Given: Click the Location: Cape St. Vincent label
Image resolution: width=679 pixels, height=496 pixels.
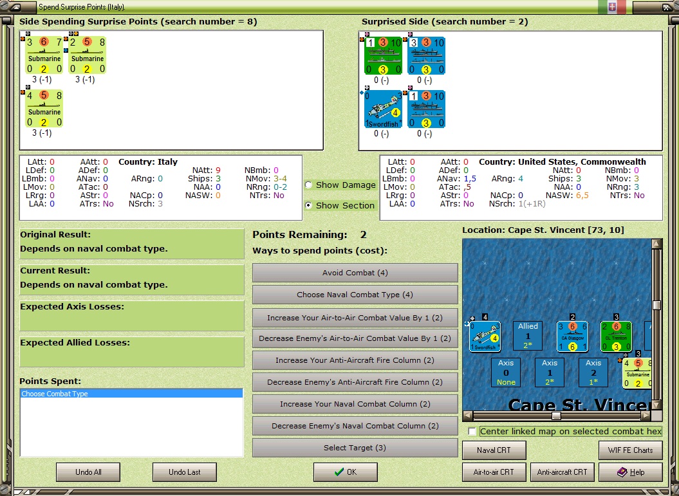Looking at the screenshot, I should point(543,230).
